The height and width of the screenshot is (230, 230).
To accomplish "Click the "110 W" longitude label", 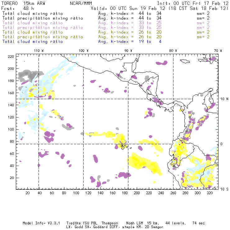I will (39, 51).
